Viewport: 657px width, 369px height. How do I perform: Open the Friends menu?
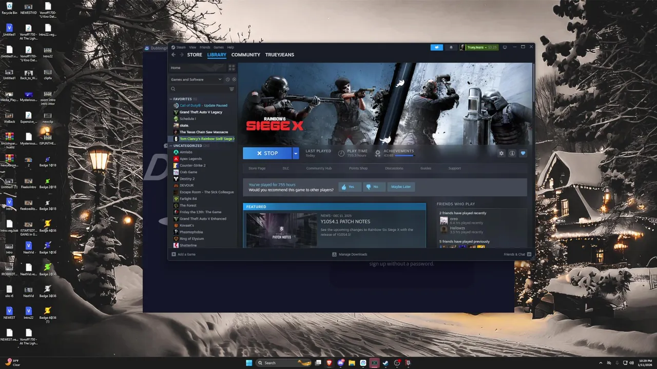coord(205,47)
